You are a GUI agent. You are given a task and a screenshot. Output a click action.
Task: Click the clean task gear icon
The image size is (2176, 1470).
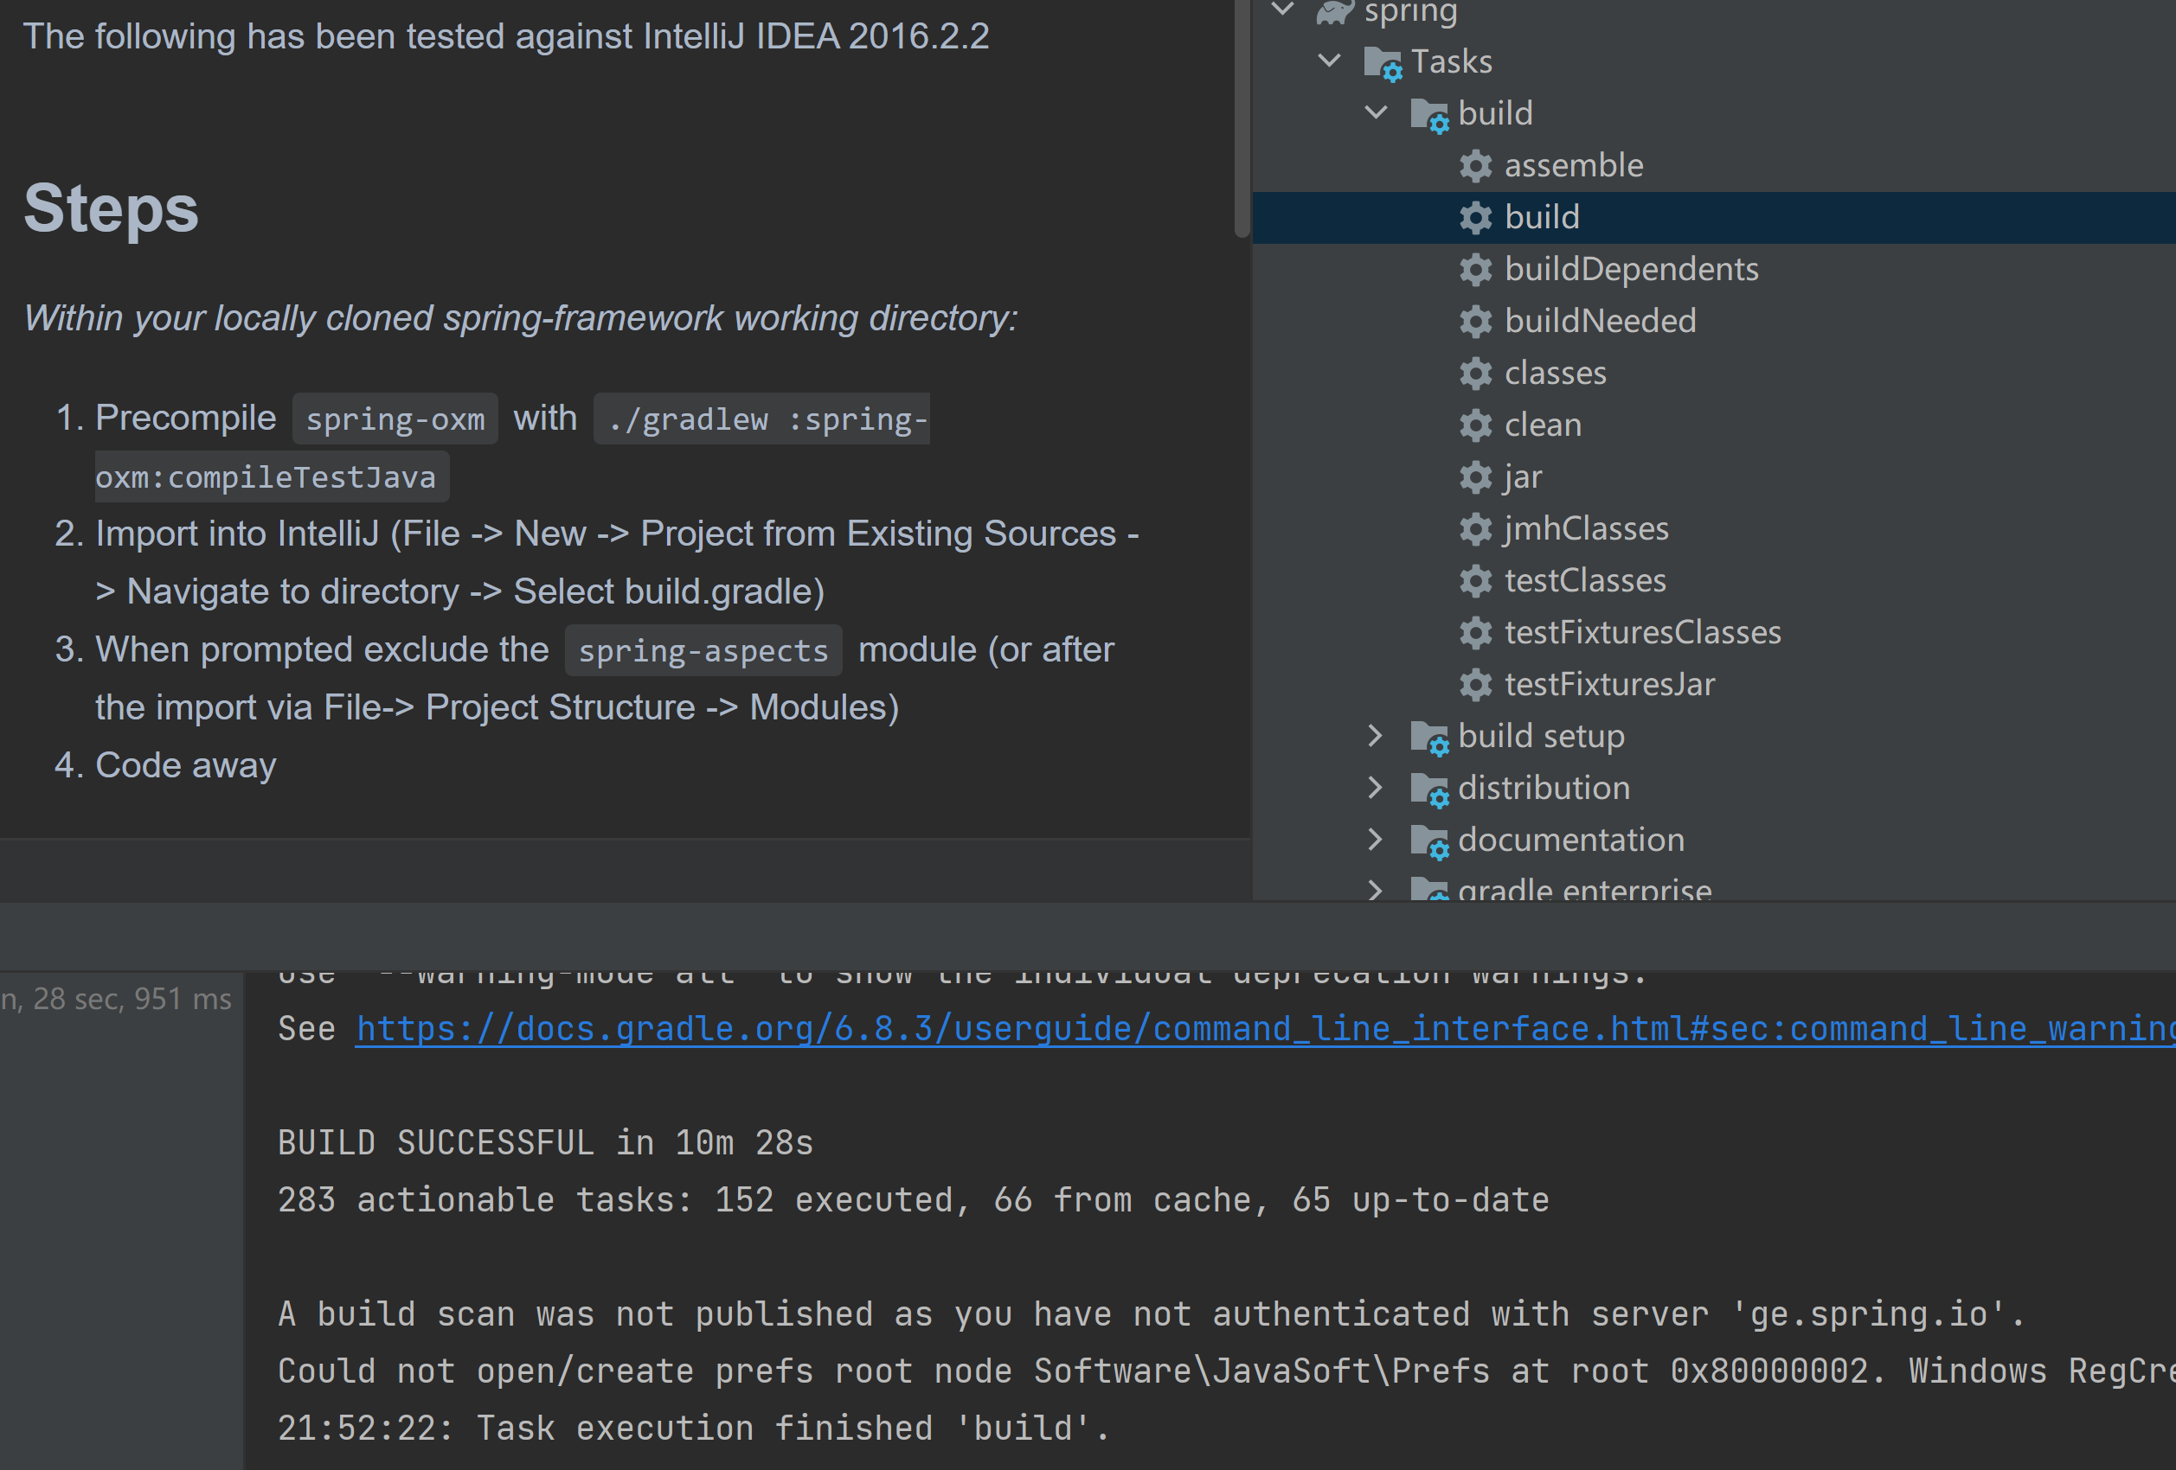[1476, 425]
